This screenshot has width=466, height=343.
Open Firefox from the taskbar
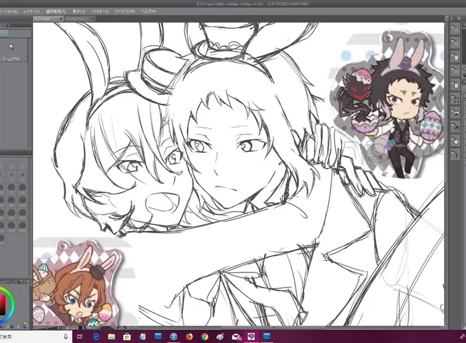(189, 337)
